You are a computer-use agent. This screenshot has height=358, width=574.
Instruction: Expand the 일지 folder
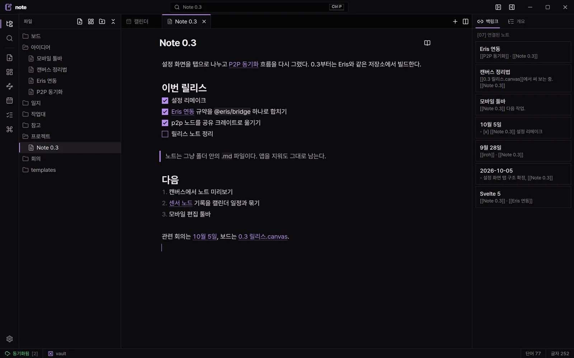(x=70, y=103)
